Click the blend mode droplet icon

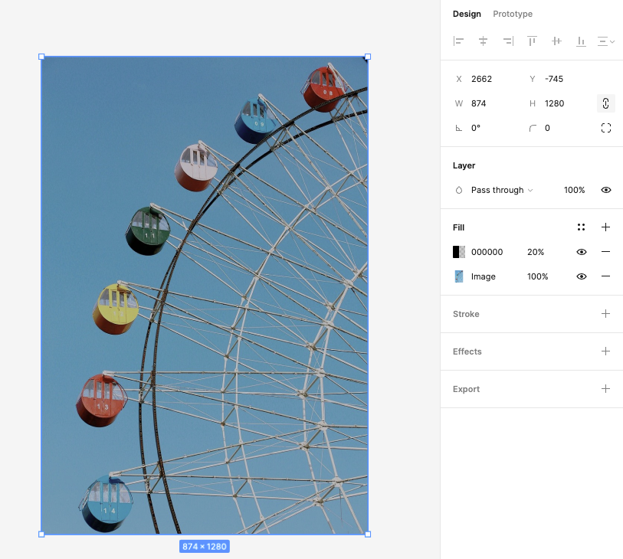(x=459, y=190)
